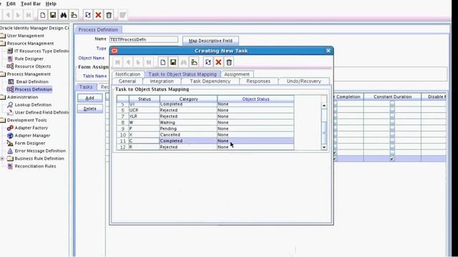Click the Save disk icon in main toolbar
The height and width of the screenshot is (257, 458).
click(53, 15)
